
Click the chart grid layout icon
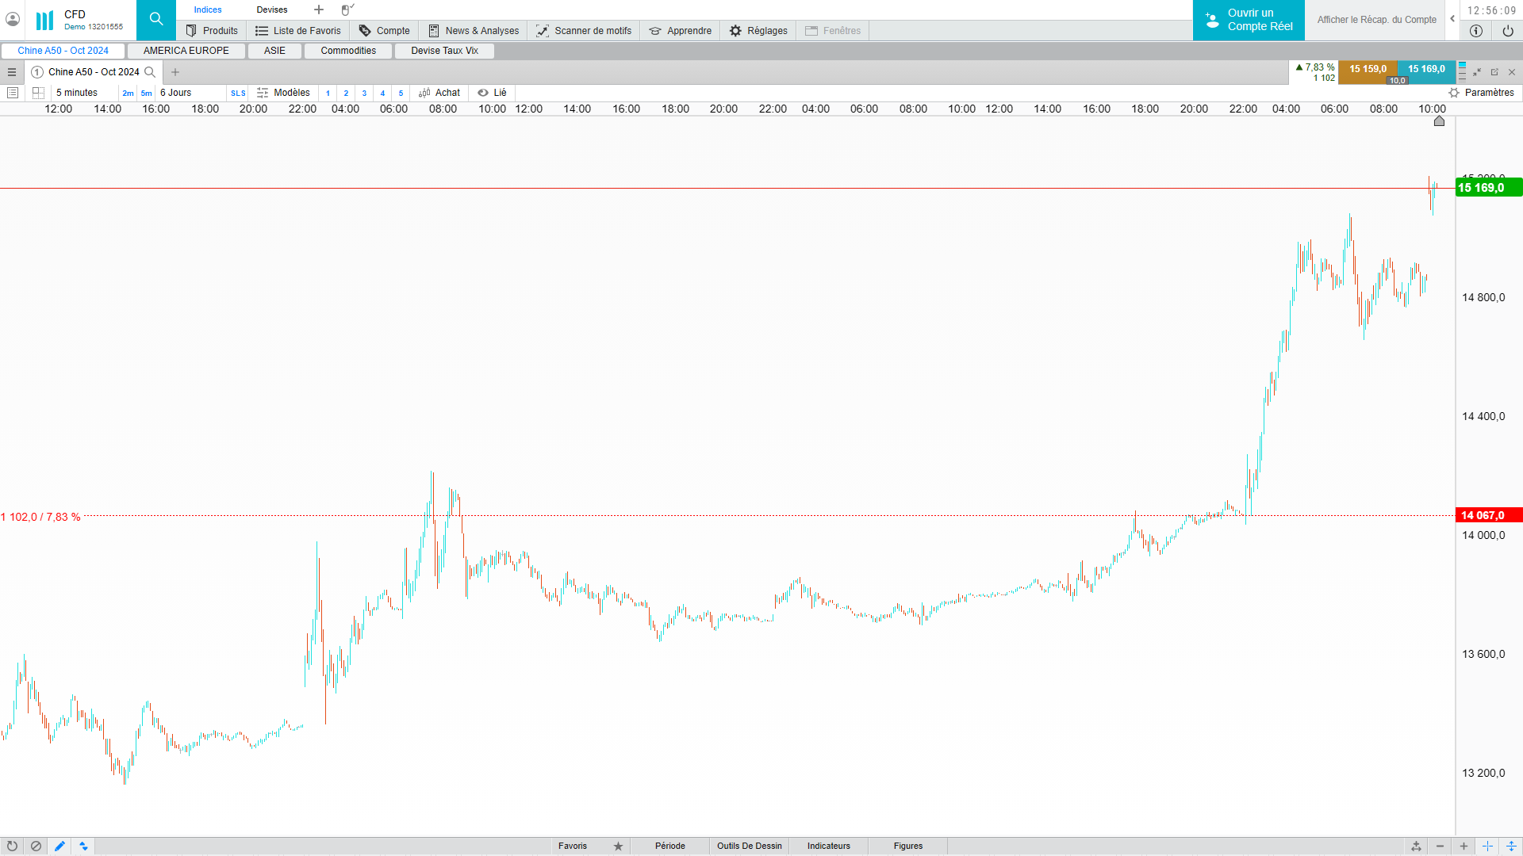(x=38, y=93)
